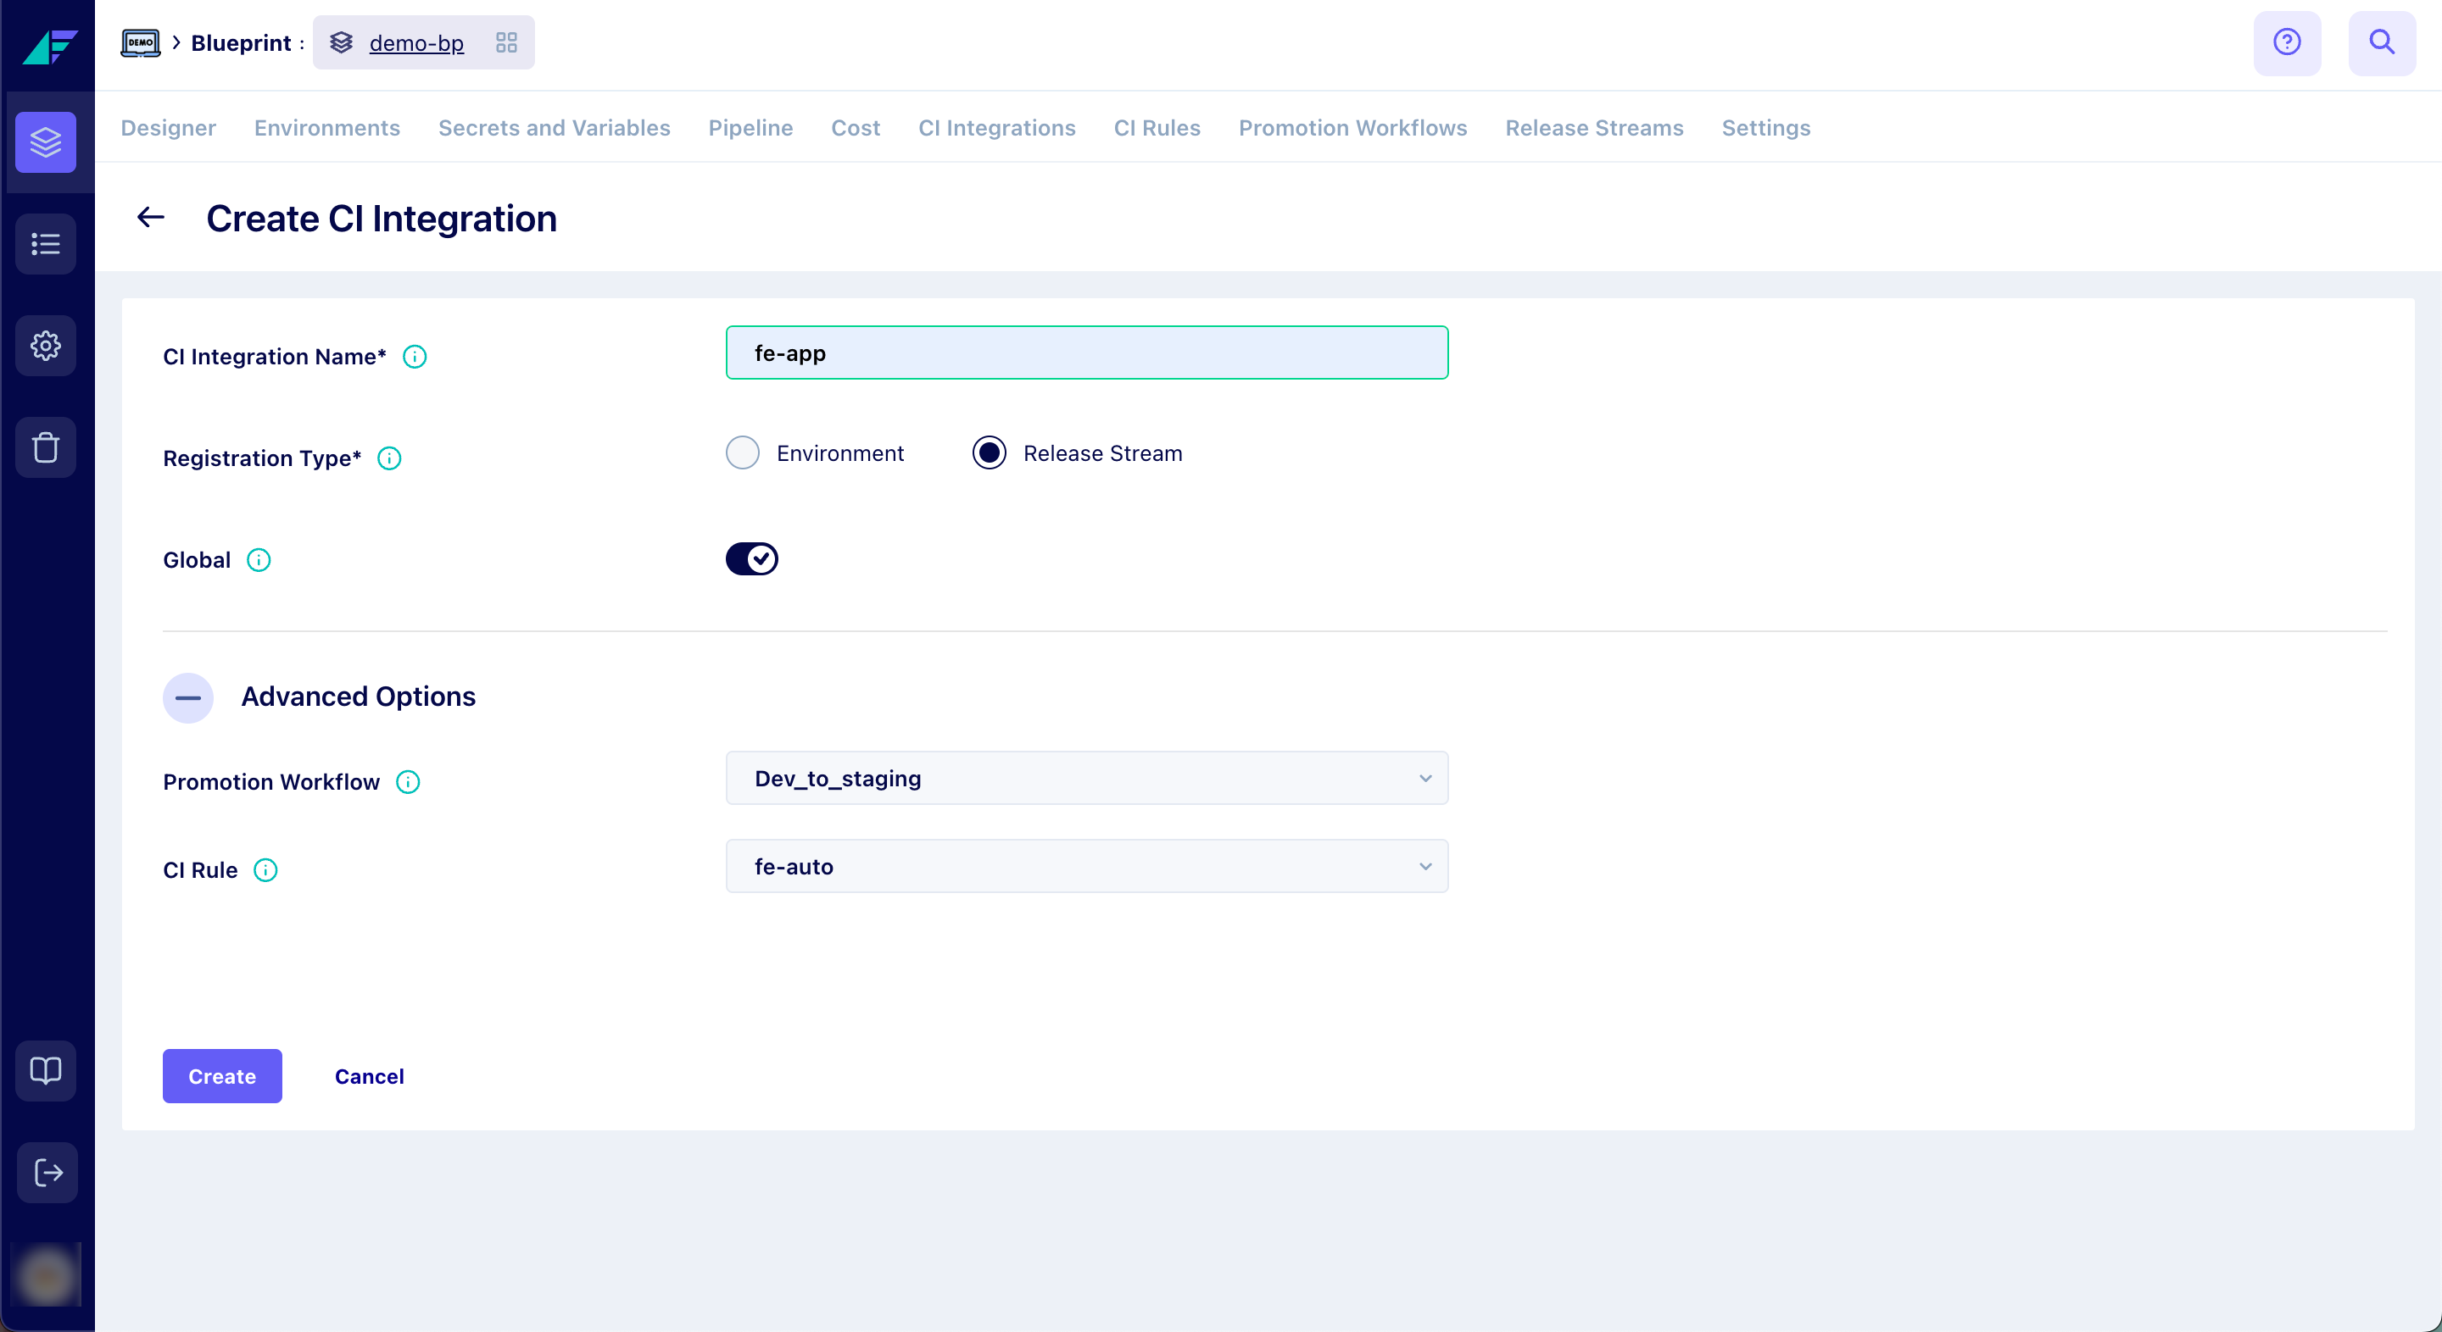This screenshot has width=2442, height=1332.
Task: Open the CI Rule dropdown
Action: click(1086, 866)
